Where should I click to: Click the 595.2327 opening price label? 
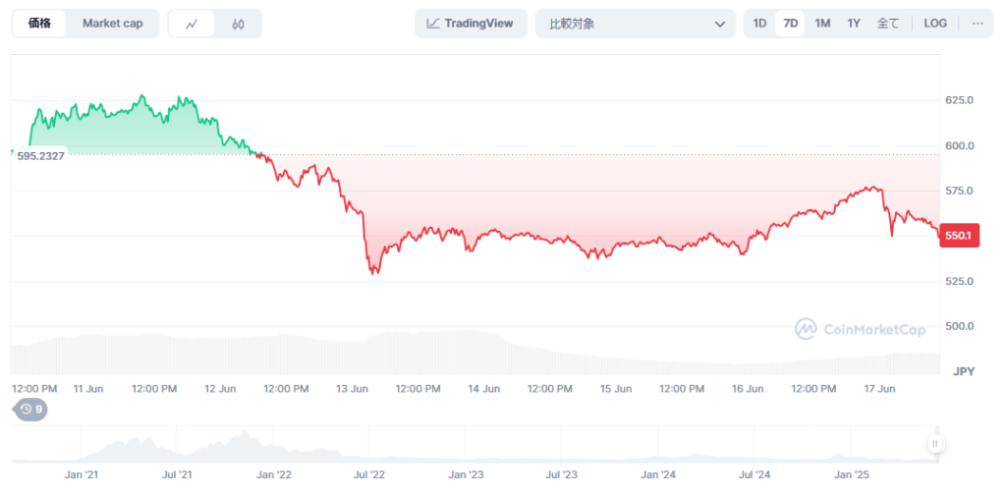coord(40,156)
